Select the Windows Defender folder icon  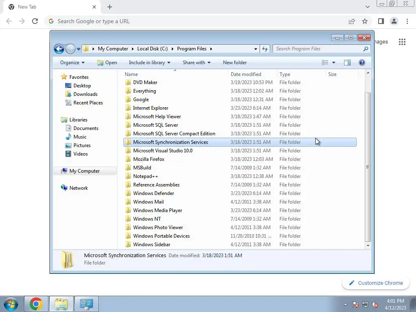point(128,193)
